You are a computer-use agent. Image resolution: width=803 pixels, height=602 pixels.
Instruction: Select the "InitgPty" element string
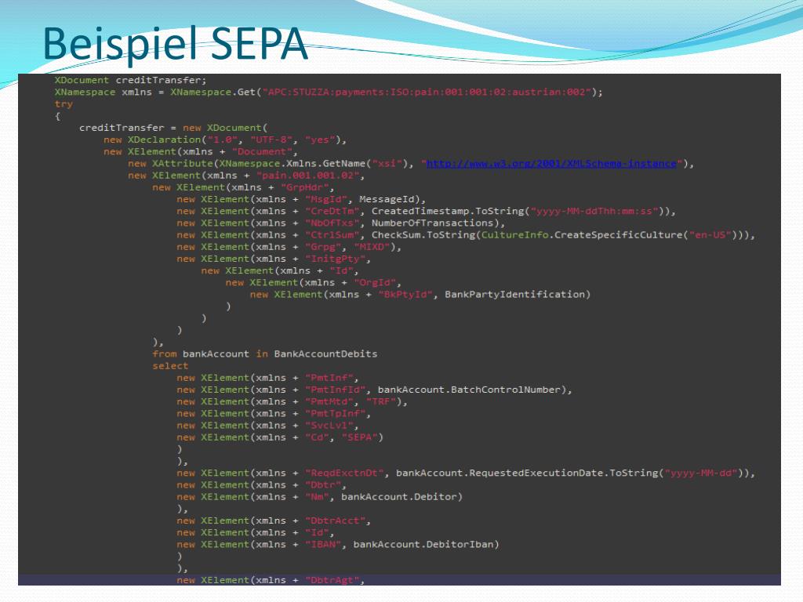point(335,259)
